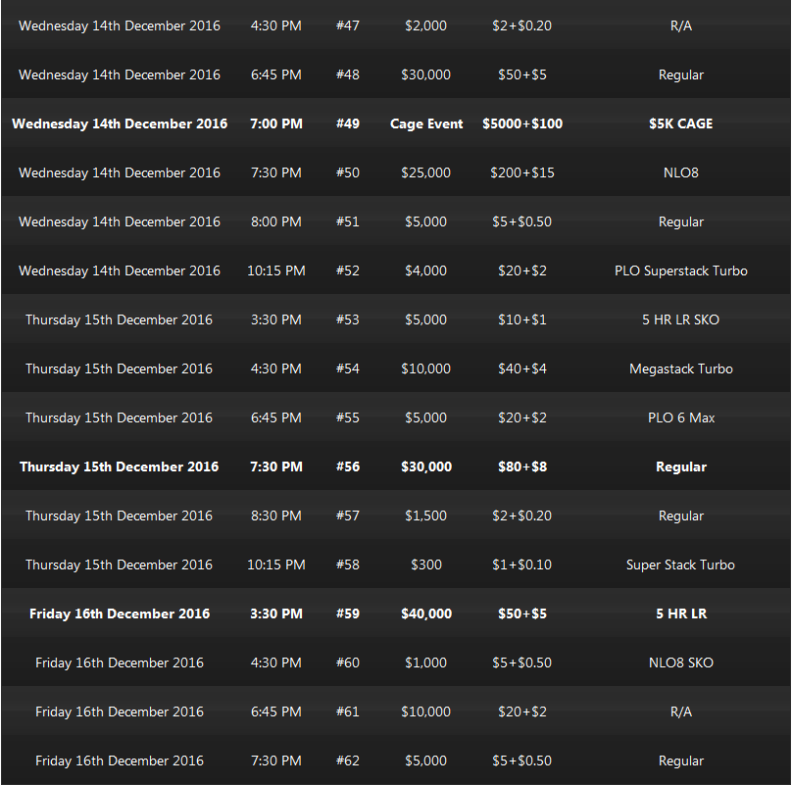This screenshot has width=792, height=785.
Task: Select event #62 number cell
Action: click(x=348, y=760)
